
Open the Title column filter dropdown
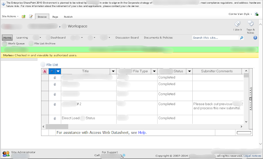click(113, 71)
